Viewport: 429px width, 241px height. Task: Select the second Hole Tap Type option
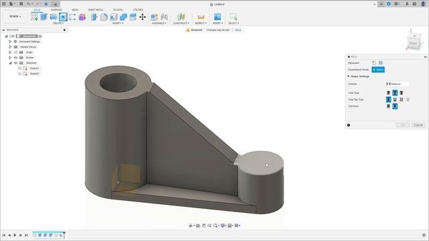395,100
